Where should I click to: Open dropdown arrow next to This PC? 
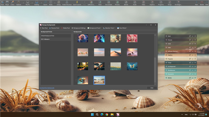coord(32,3)
